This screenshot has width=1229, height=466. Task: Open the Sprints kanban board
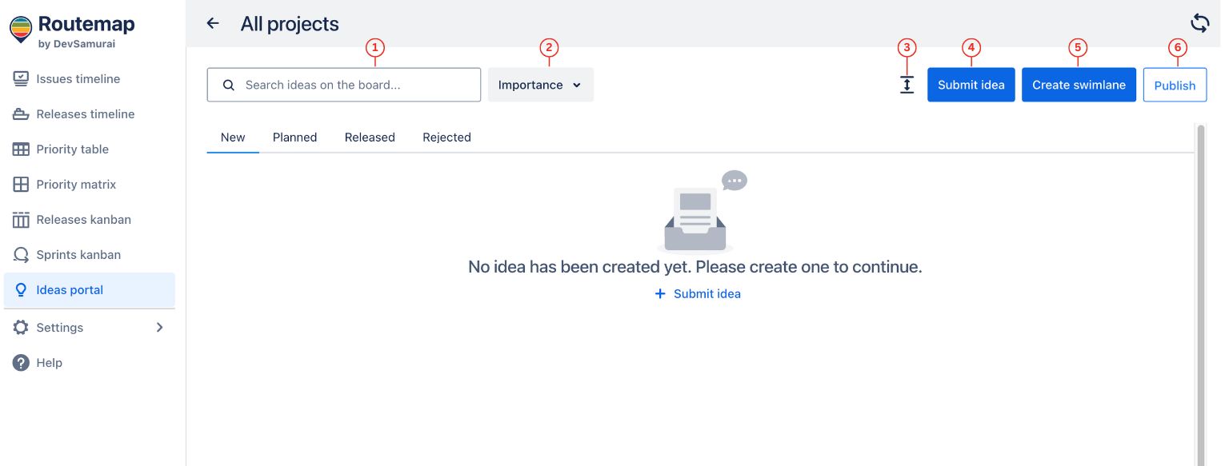78,254
